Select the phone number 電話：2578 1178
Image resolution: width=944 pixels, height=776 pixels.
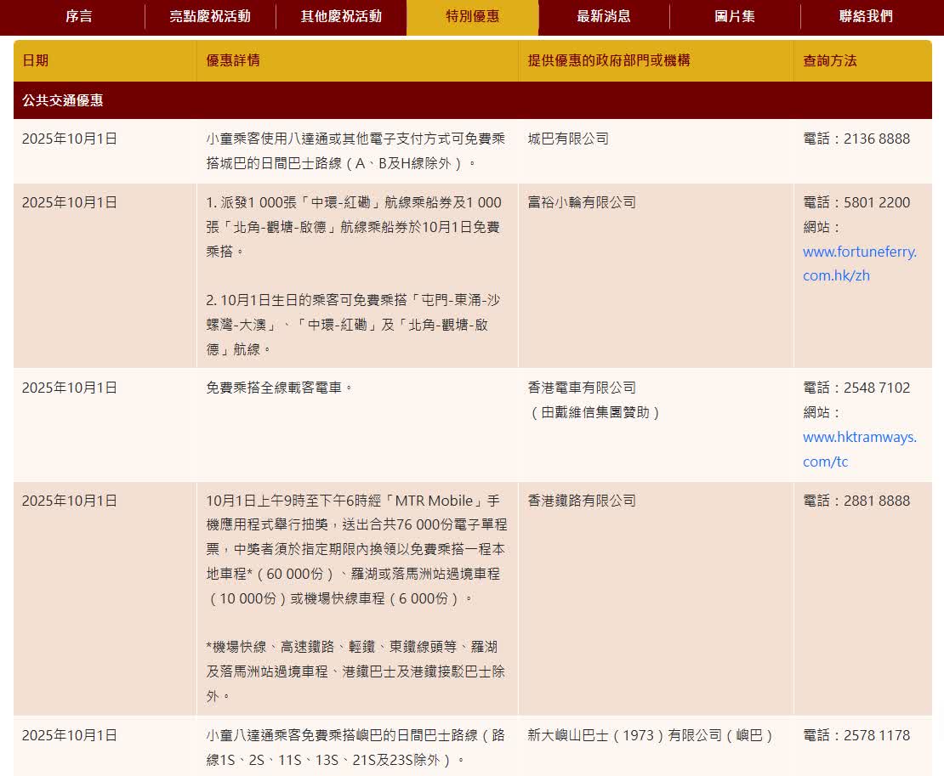coord(856,736)
